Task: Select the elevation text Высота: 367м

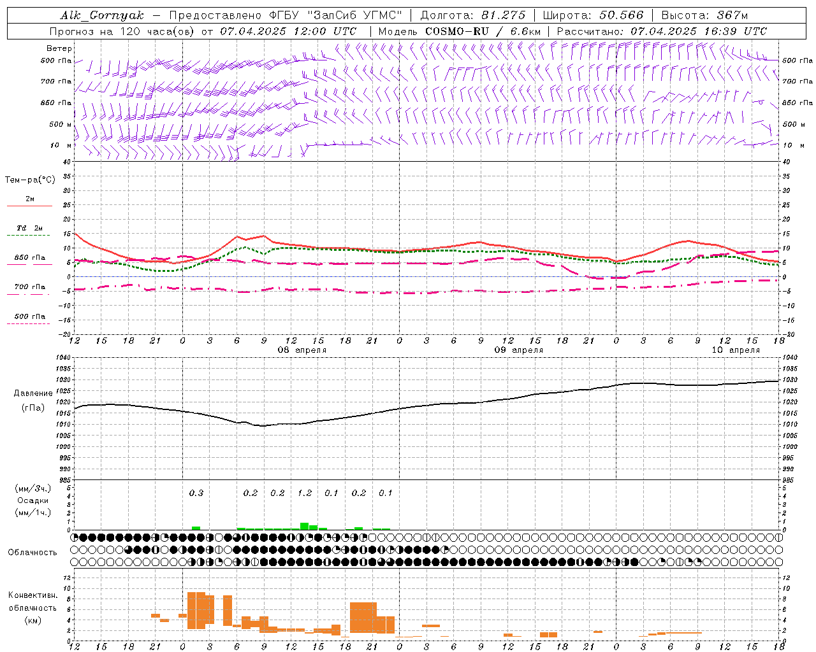Action: click(704, 15)
